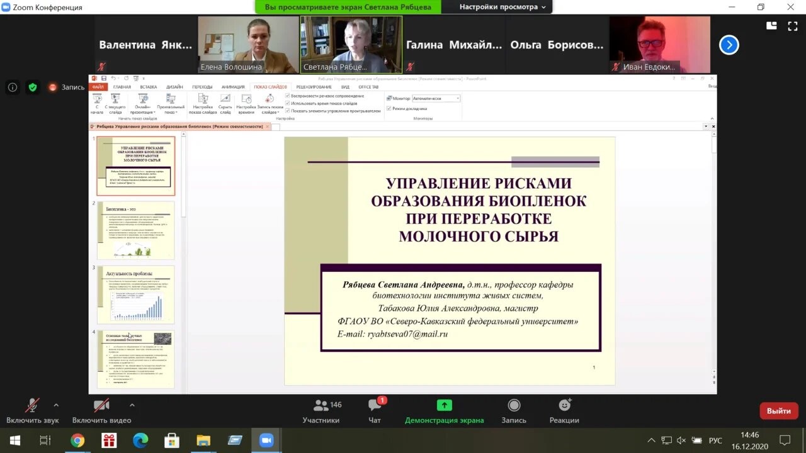Expand audio options arrow beside microphone
The height and width of the screenshot is (453, 806).
click(x=56, y=405)
